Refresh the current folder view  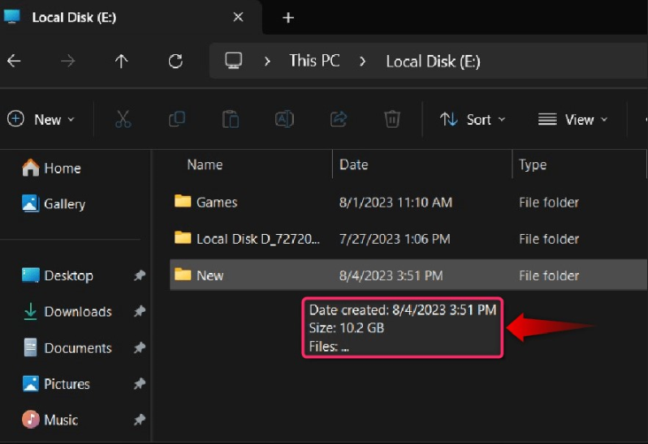click(175, 61)
